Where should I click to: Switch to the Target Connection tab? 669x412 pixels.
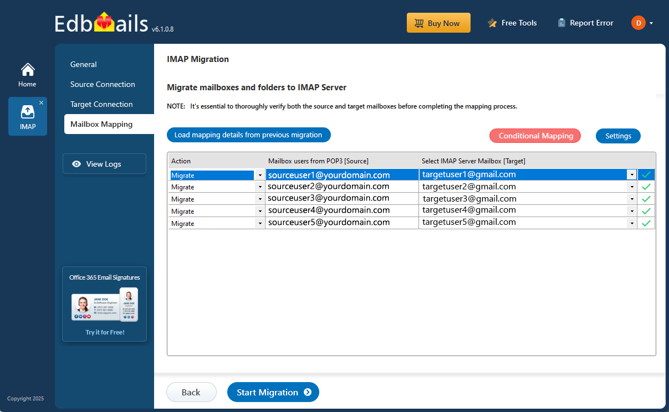click(x=101, y=104)
